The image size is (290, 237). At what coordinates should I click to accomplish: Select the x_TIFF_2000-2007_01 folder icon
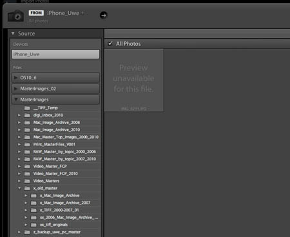point(34,210)
